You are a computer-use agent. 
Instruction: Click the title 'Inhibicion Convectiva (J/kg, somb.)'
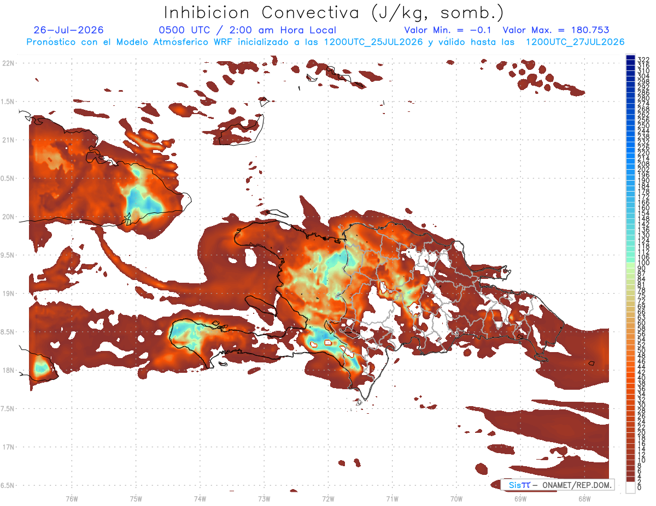point(334,13)
